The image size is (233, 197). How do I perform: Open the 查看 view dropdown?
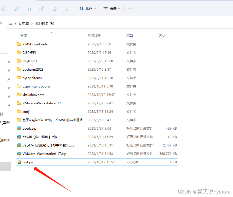(x=111, y=9)
